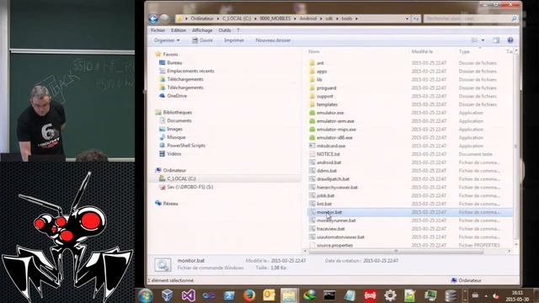
Task: Open the Affichage menu
Action: coord(202,30)
